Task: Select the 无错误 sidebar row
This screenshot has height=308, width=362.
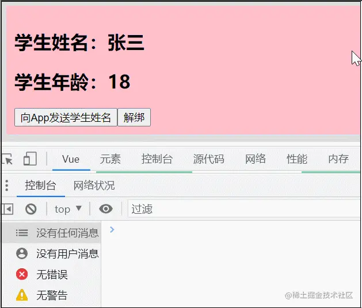Action: coord(51,275)
